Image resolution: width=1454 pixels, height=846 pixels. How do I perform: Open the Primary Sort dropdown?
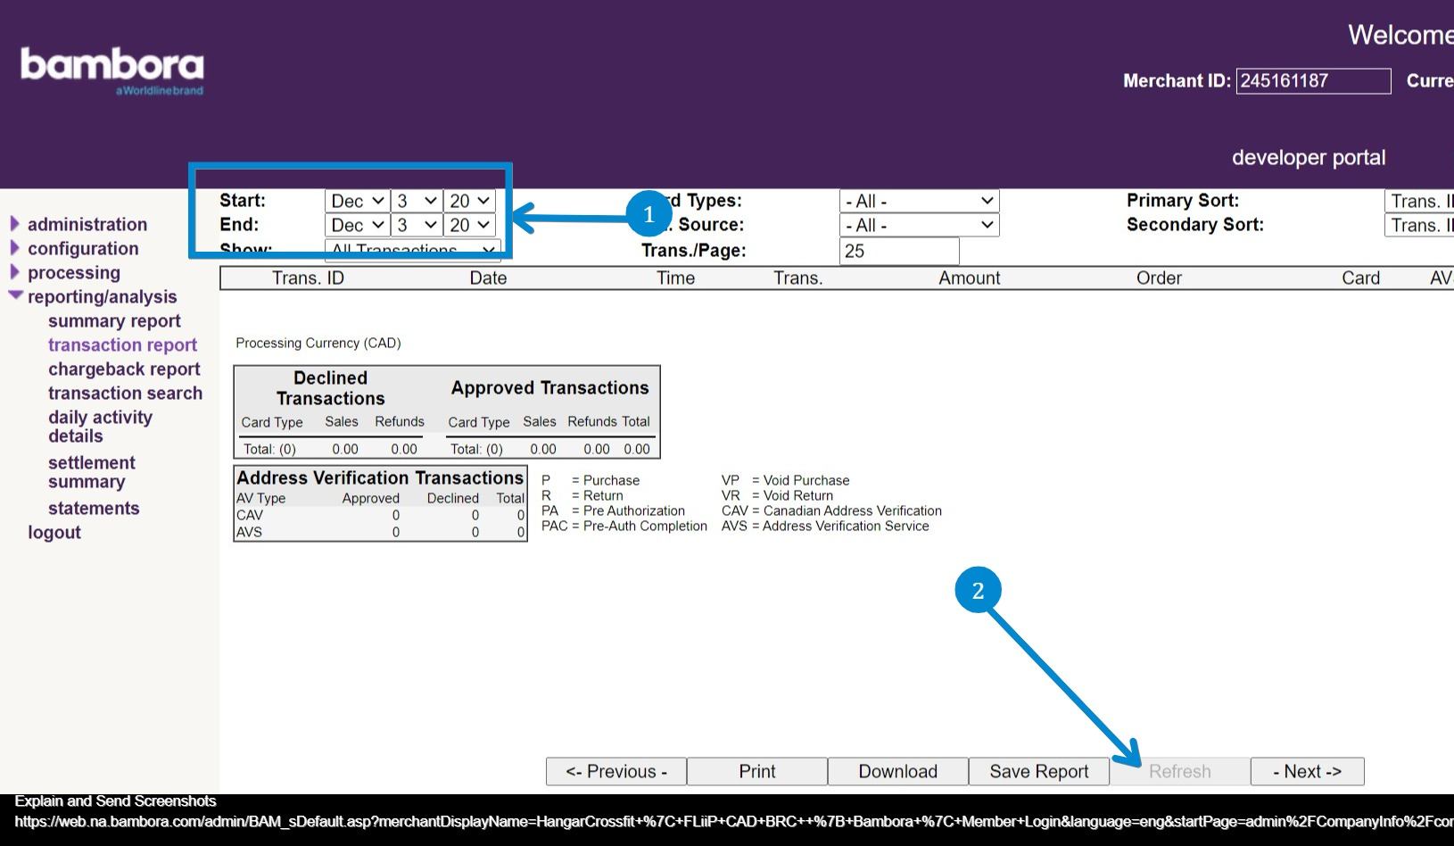pos(1419,202)
